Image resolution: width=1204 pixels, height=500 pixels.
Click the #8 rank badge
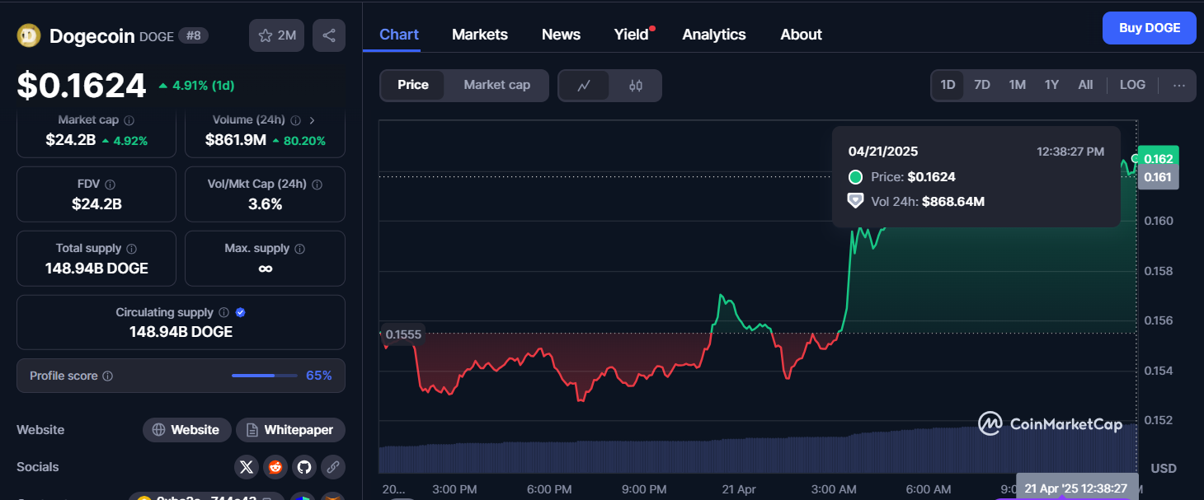coord(194,36)
